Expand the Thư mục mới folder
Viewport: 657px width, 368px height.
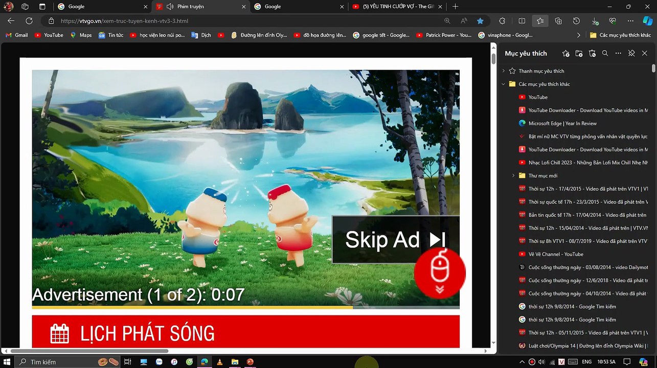tap(513, 176)
